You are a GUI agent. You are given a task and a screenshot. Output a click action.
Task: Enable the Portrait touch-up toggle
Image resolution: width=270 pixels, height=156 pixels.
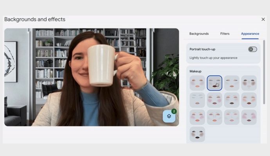(x=252, y=50)
